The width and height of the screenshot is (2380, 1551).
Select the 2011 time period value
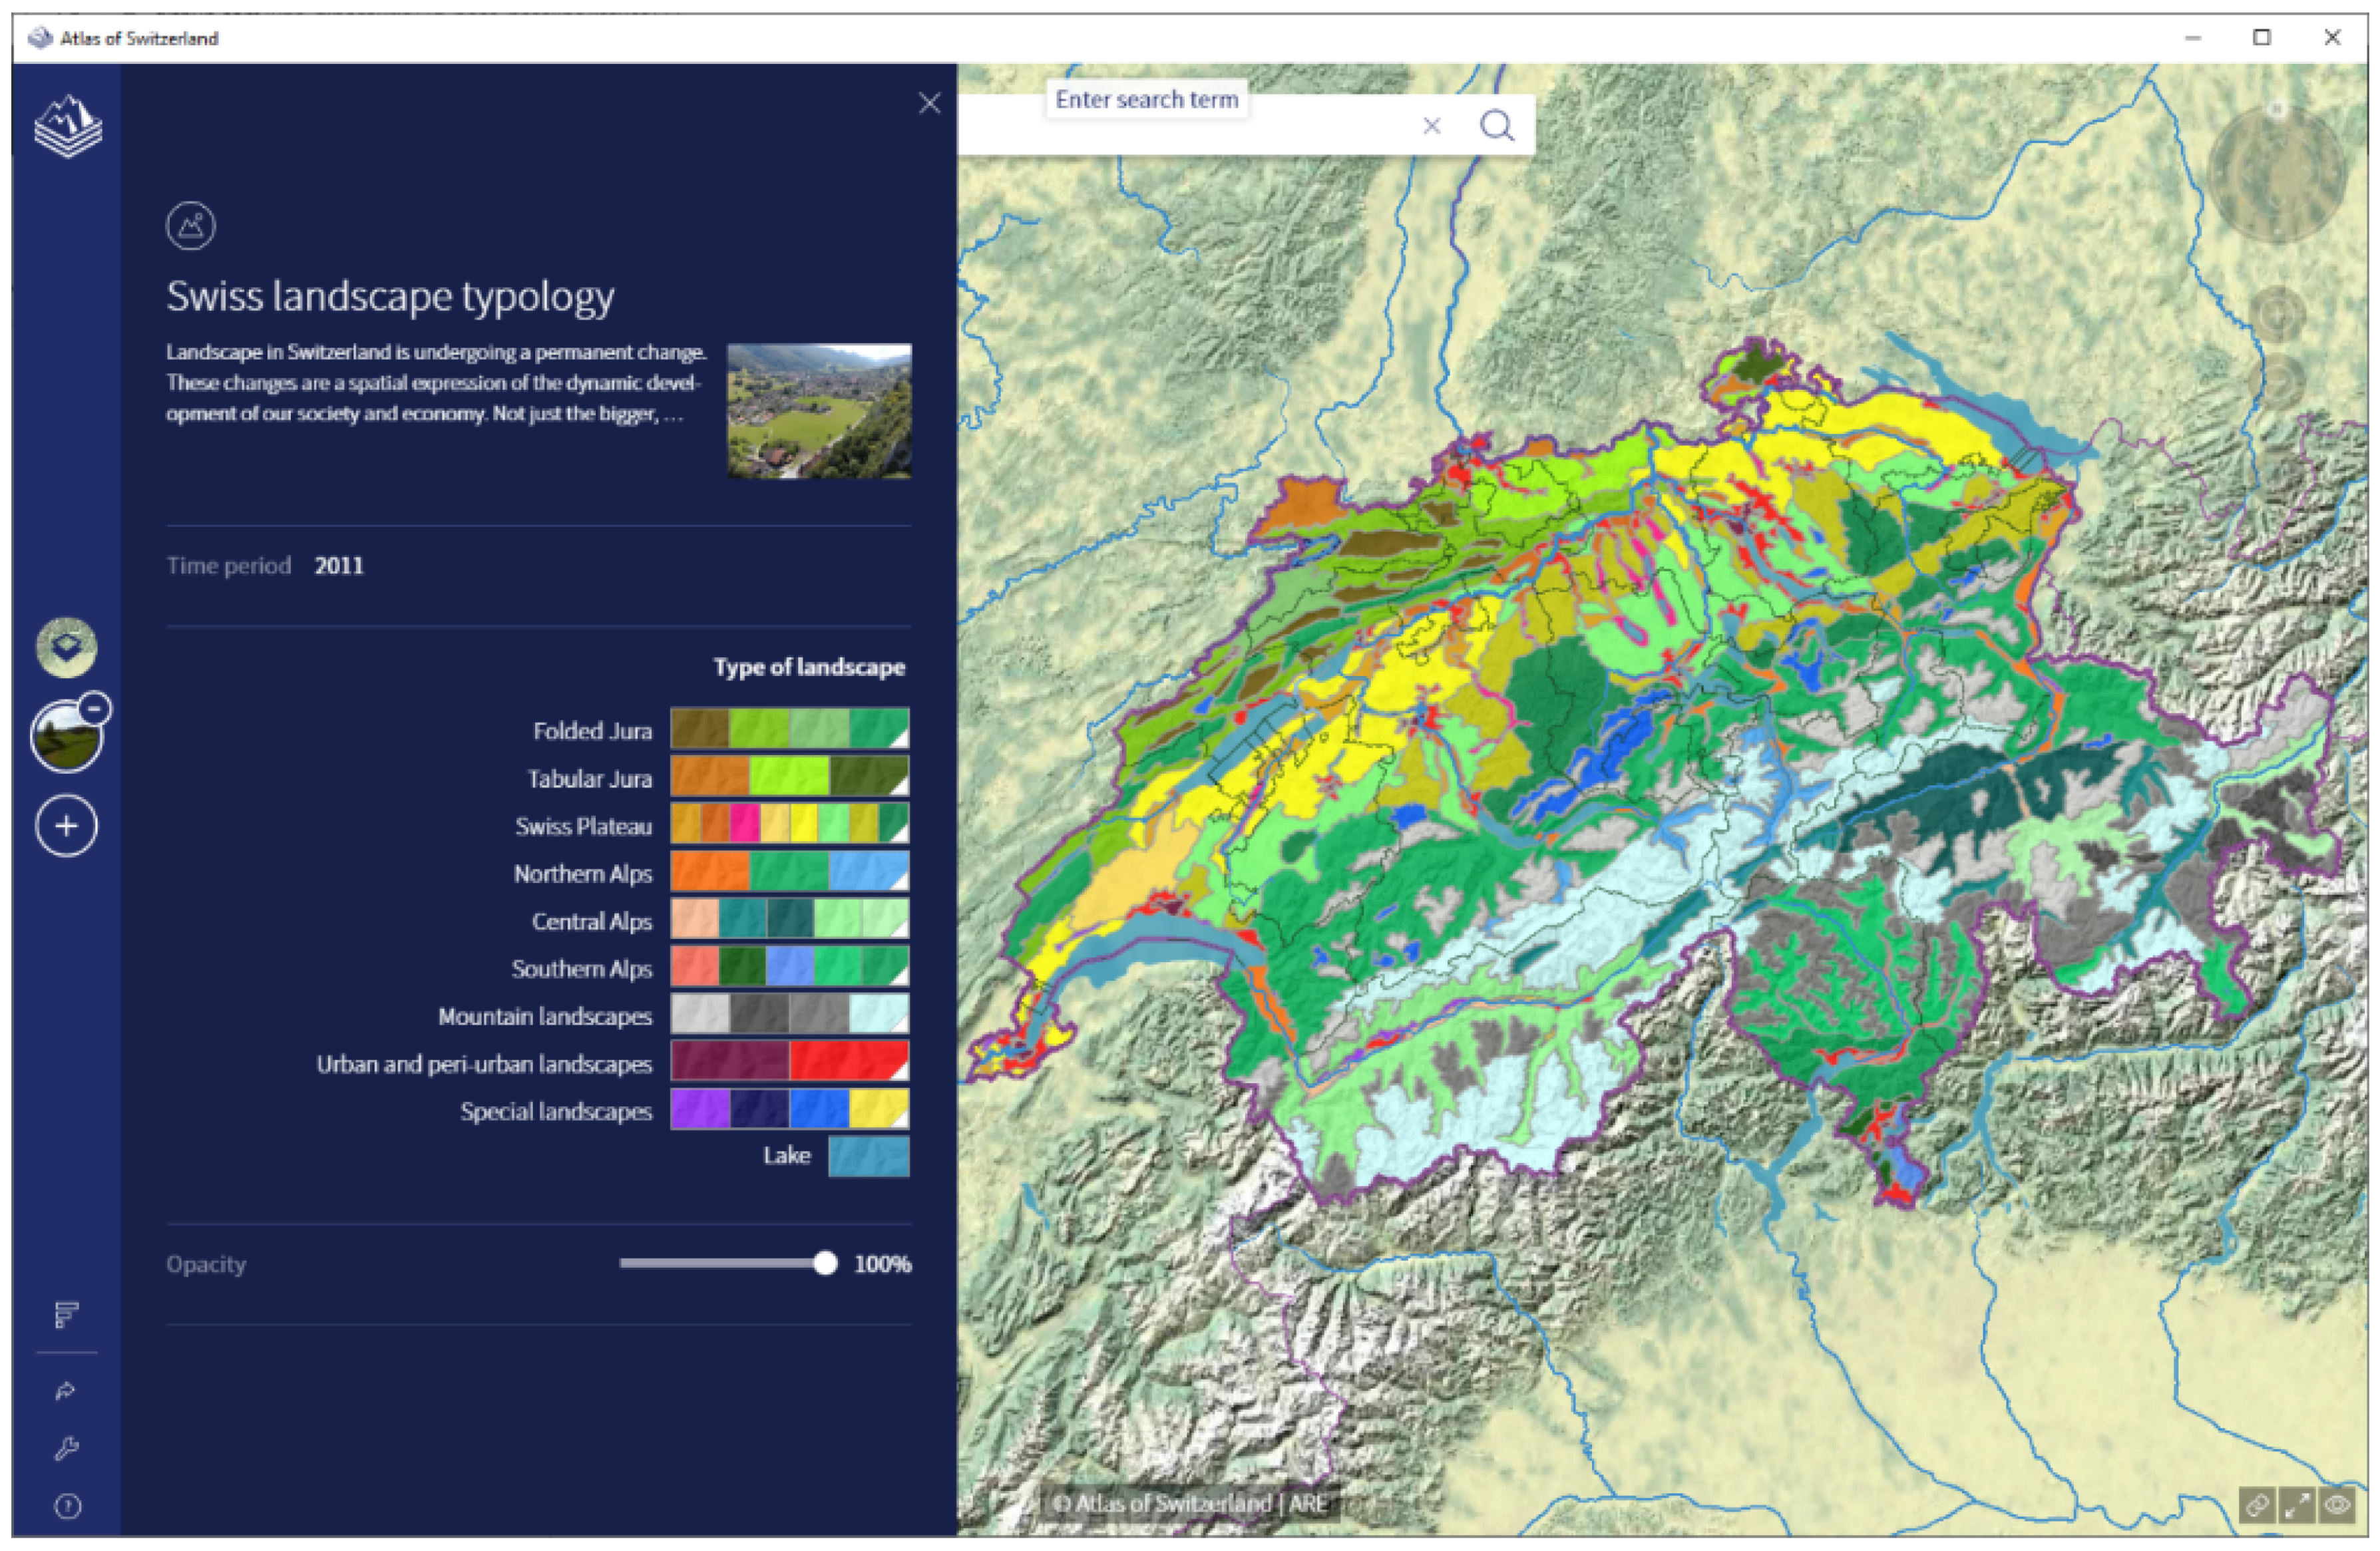[x=339, y=566]
